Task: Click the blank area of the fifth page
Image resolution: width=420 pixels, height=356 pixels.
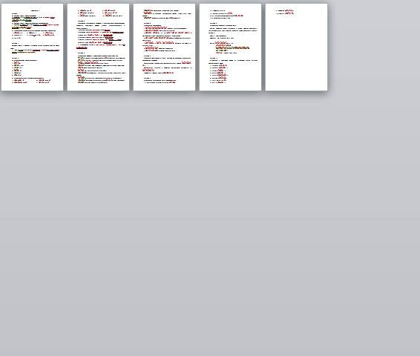Action: (296, 53)
